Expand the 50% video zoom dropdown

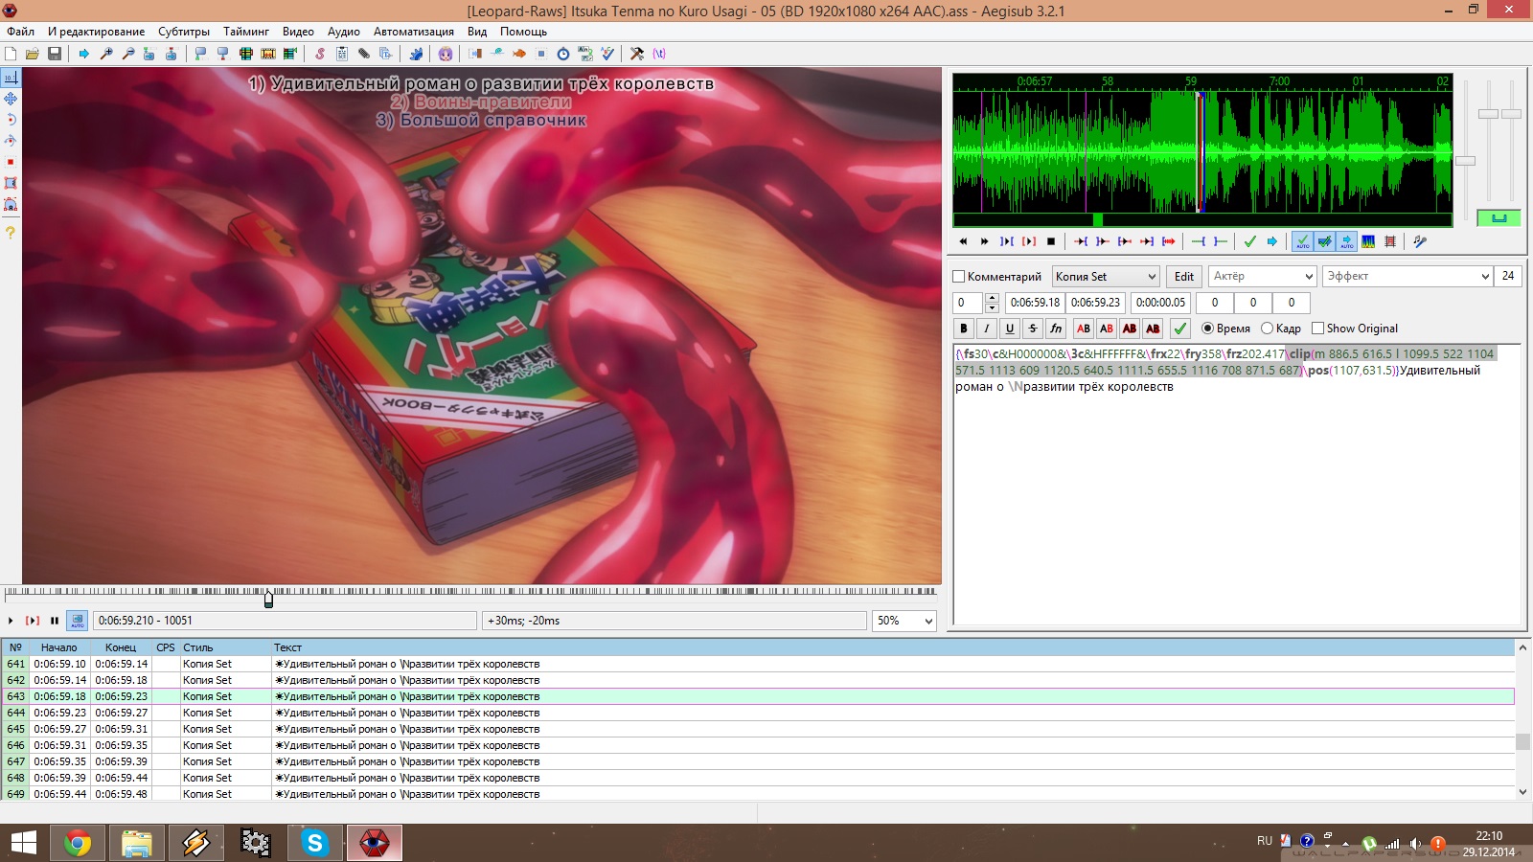coord(927,621)
